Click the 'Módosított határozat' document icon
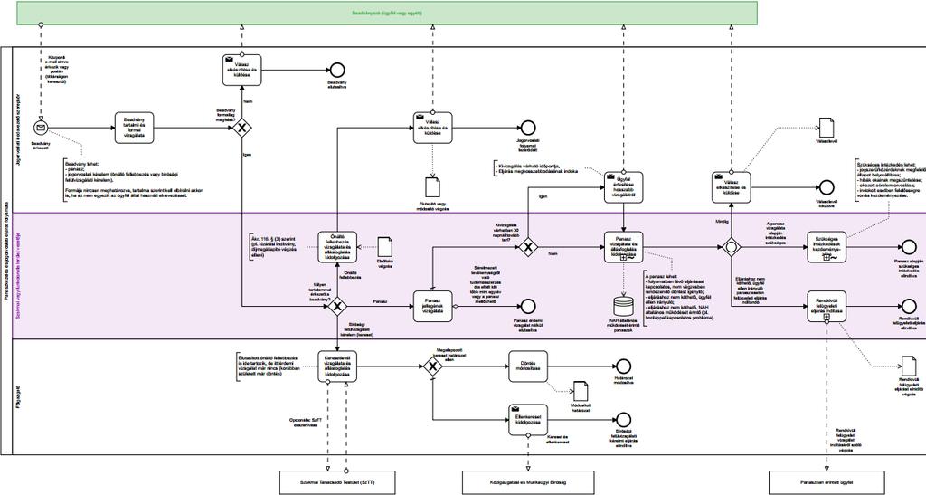This screenshot has width=926, height=495. click(581, 390)
